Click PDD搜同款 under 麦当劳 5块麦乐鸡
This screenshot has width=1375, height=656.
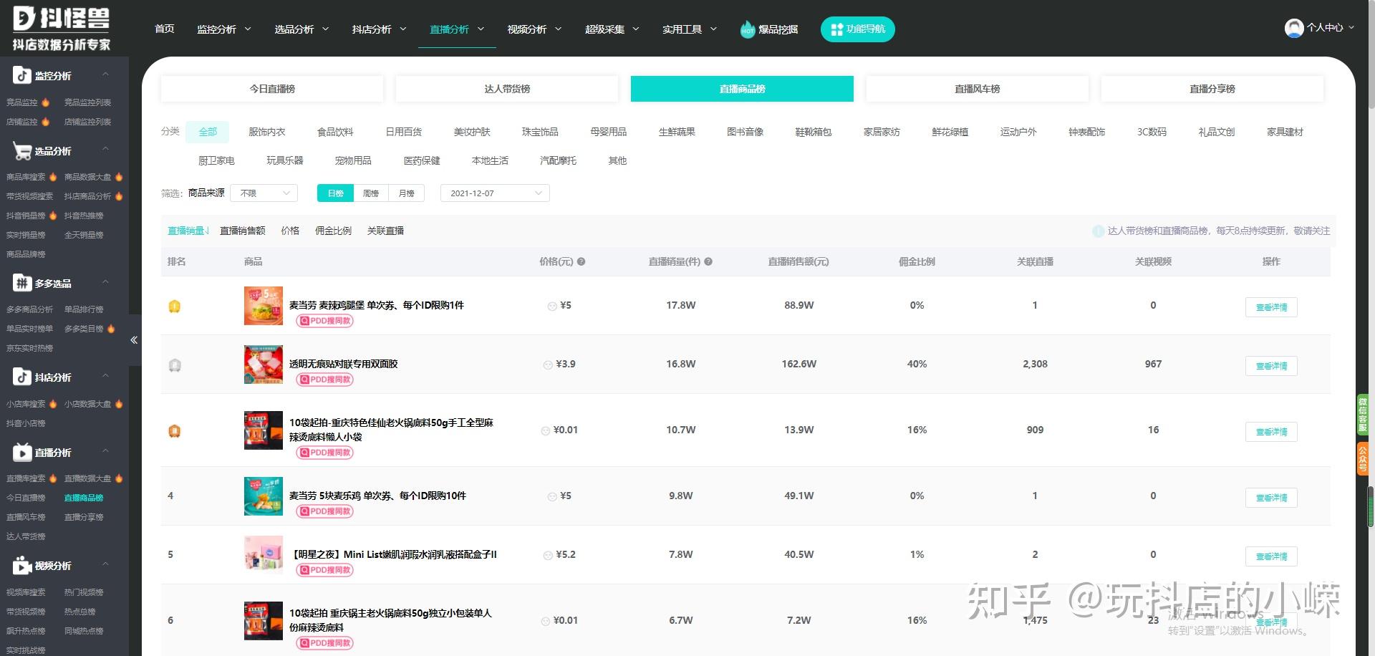325,511
